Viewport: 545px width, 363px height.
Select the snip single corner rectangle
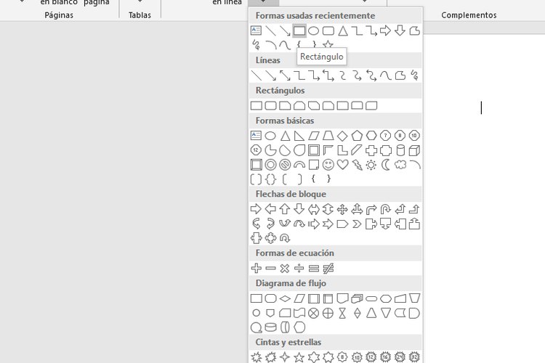tap(285, 105)
